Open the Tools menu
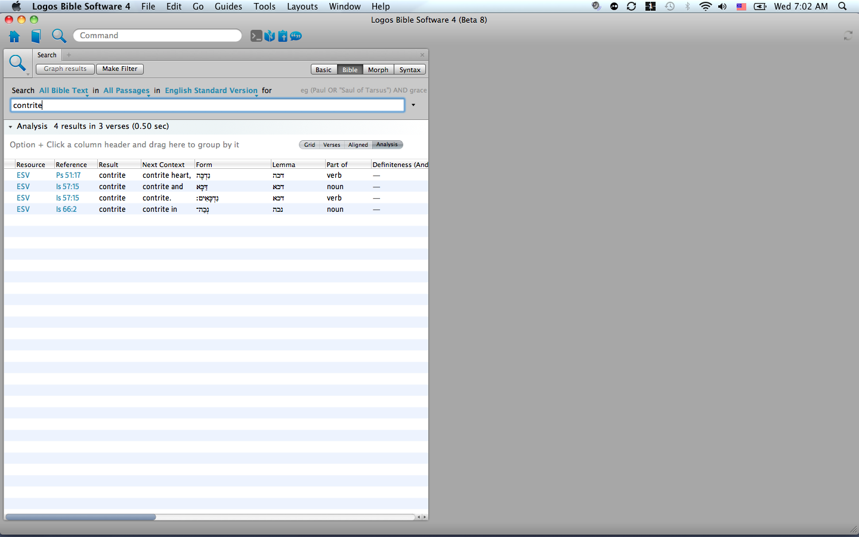 (264, 6)
